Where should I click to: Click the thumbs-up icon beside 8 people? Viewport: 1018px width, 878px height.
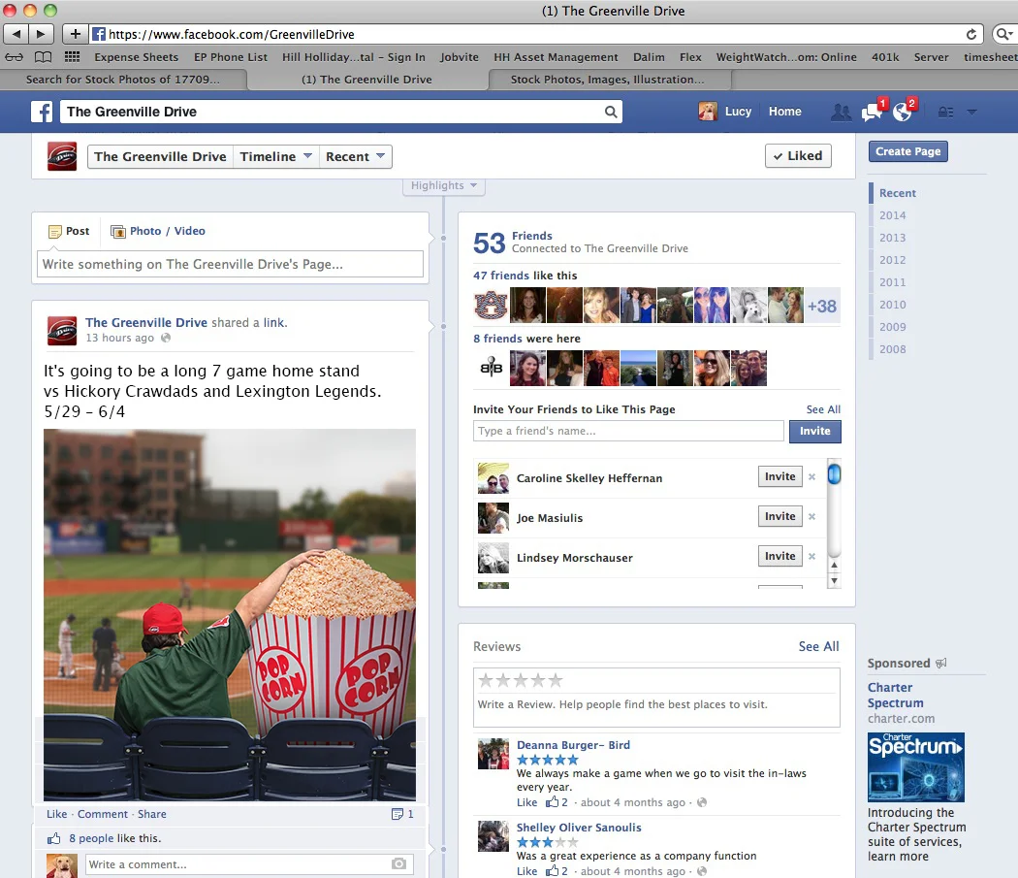tap(54, 838)
